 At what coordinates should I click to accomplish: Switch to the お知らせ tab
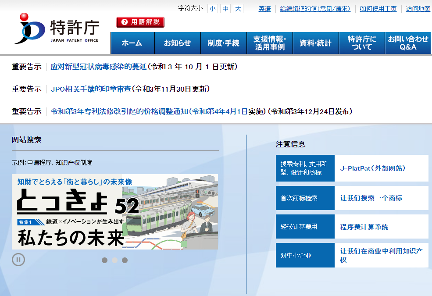pyautogui.click(x=178, y=43)
